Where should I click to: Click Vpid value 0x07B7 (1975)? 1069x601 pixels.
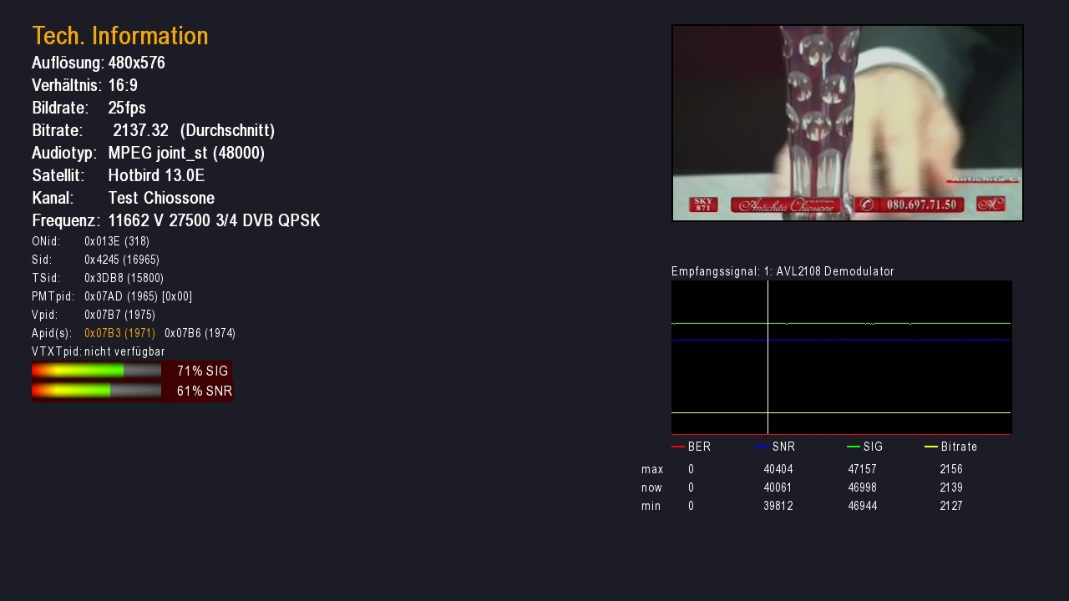click(x=119, y=315)
